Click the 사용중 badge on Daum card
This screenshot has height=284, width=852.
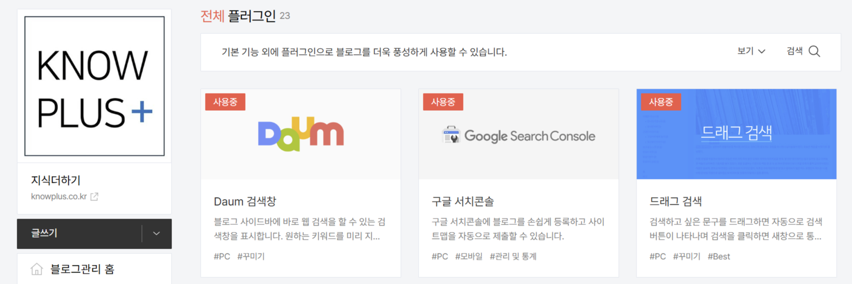(225, 102)
